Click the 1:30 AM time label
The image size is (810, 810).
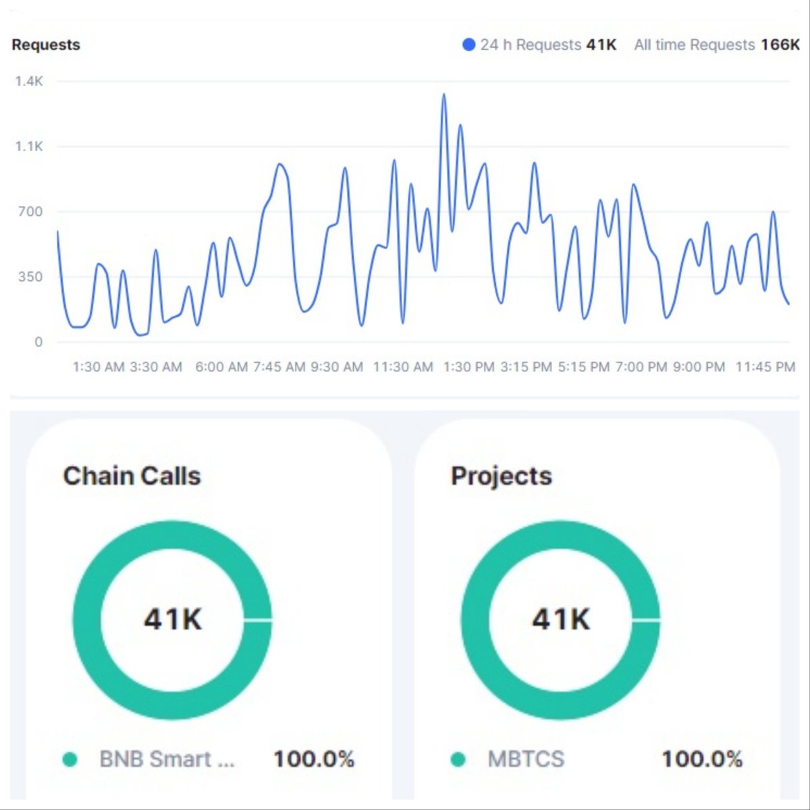pyautogui.click(x=99, y=367)
